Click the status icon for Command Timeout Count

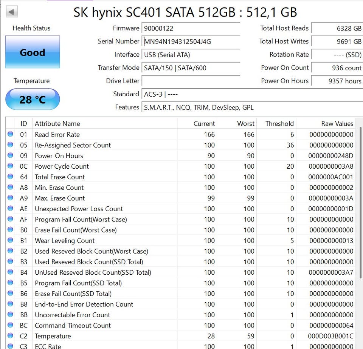[x=10, y=325]
